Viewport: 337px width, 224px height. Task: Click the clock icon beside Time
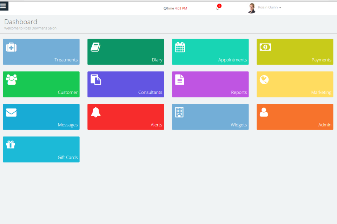[x=165, y=8]
